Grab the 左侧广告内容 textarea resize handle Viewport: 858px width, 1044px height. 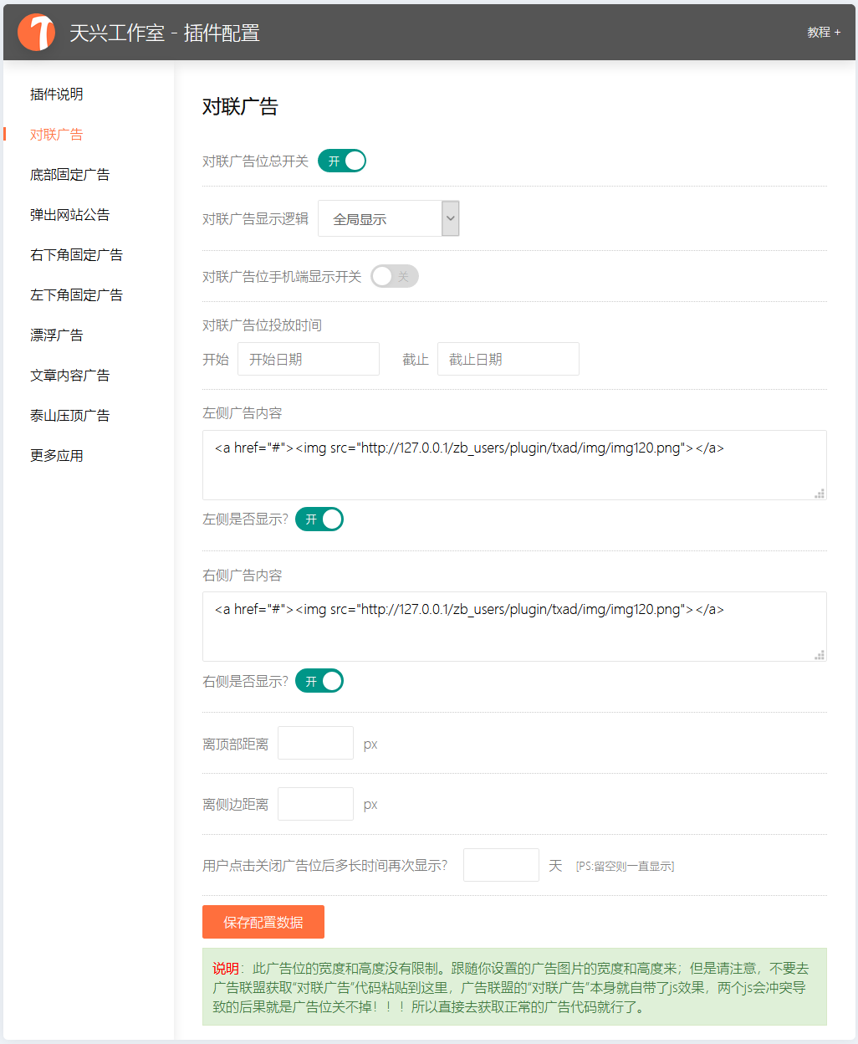[820, 494]
